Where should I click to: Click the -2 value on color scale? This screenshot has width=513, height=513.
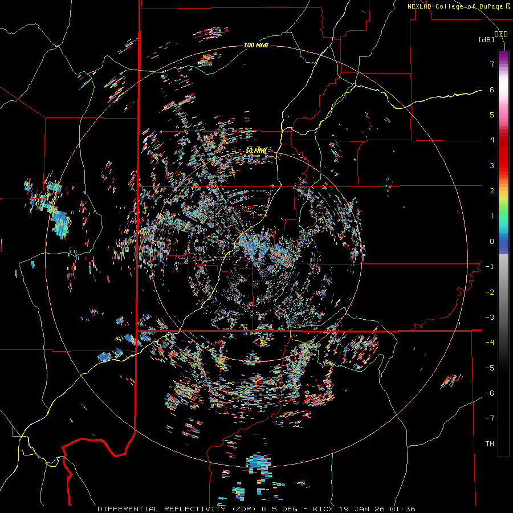point(490,292)
